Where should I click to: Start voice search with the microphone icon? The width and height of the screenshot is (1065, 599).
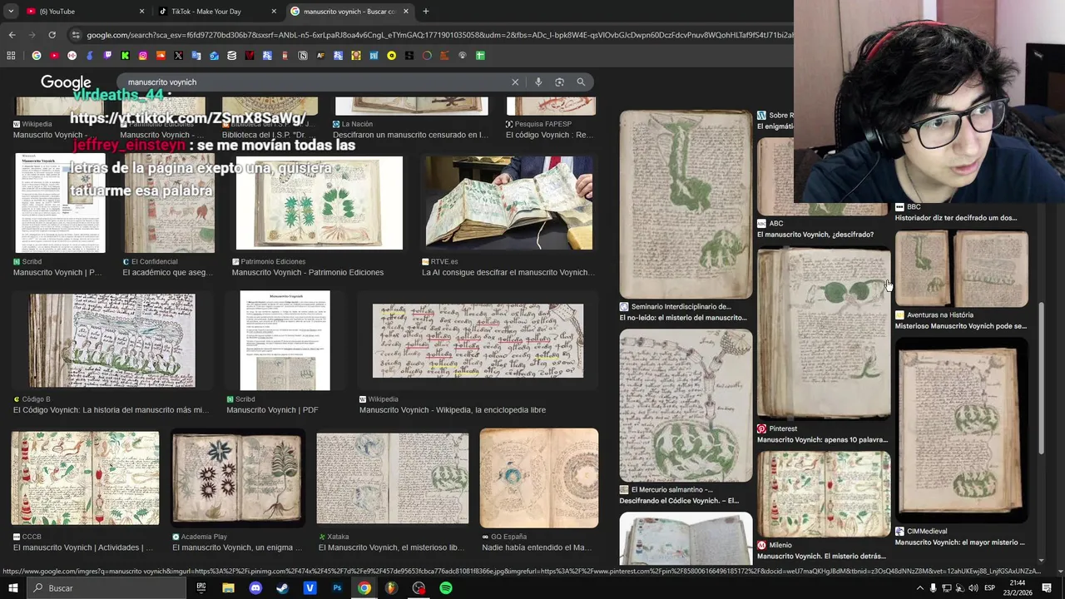538,82
